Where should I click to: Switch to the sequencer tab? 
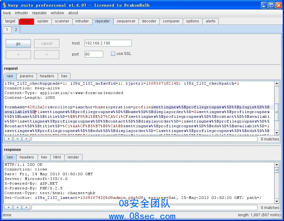[x=126, y=21]
